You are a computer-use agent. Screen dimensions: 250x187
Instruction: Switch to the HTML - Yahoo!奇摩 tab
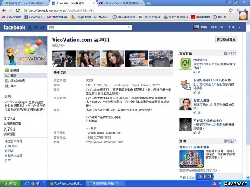click(120, 3)
